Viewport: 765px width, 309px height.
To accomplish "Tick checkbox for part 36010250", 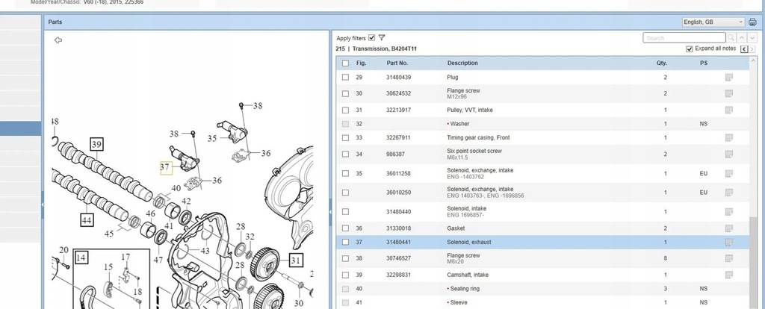I will click(x=345, y=193).
